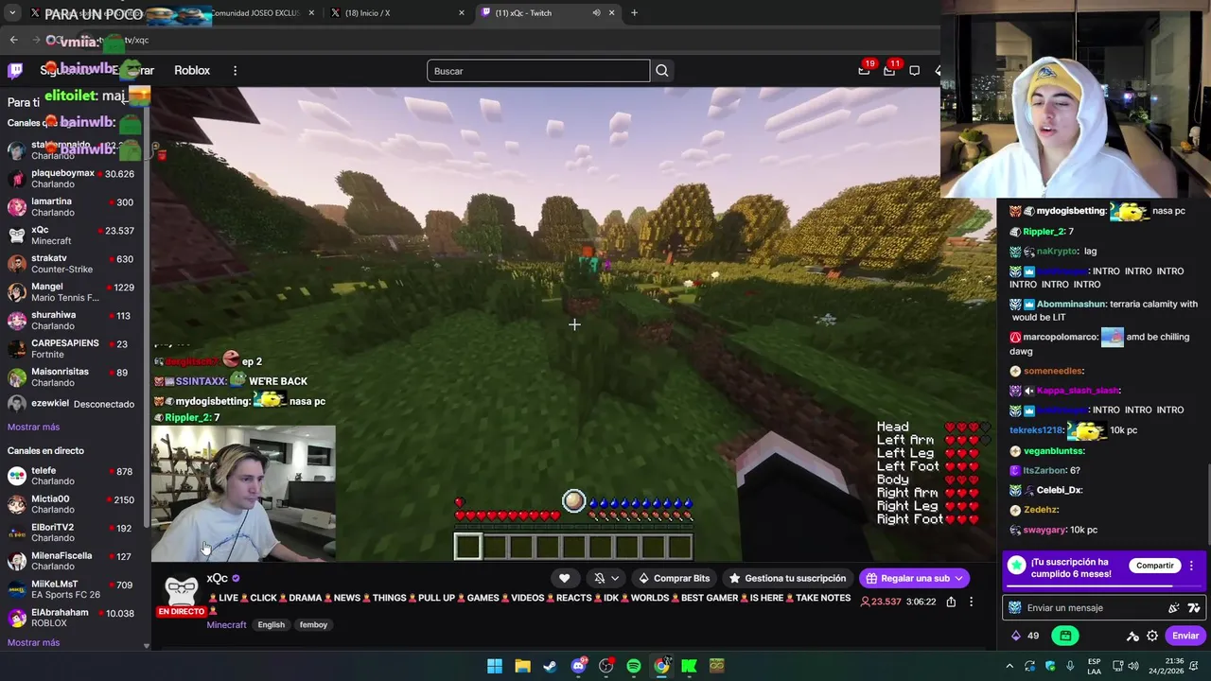Click Mostrar más under Canales en directo
Screen dimensions: 1211x681
tap(33, 643)
